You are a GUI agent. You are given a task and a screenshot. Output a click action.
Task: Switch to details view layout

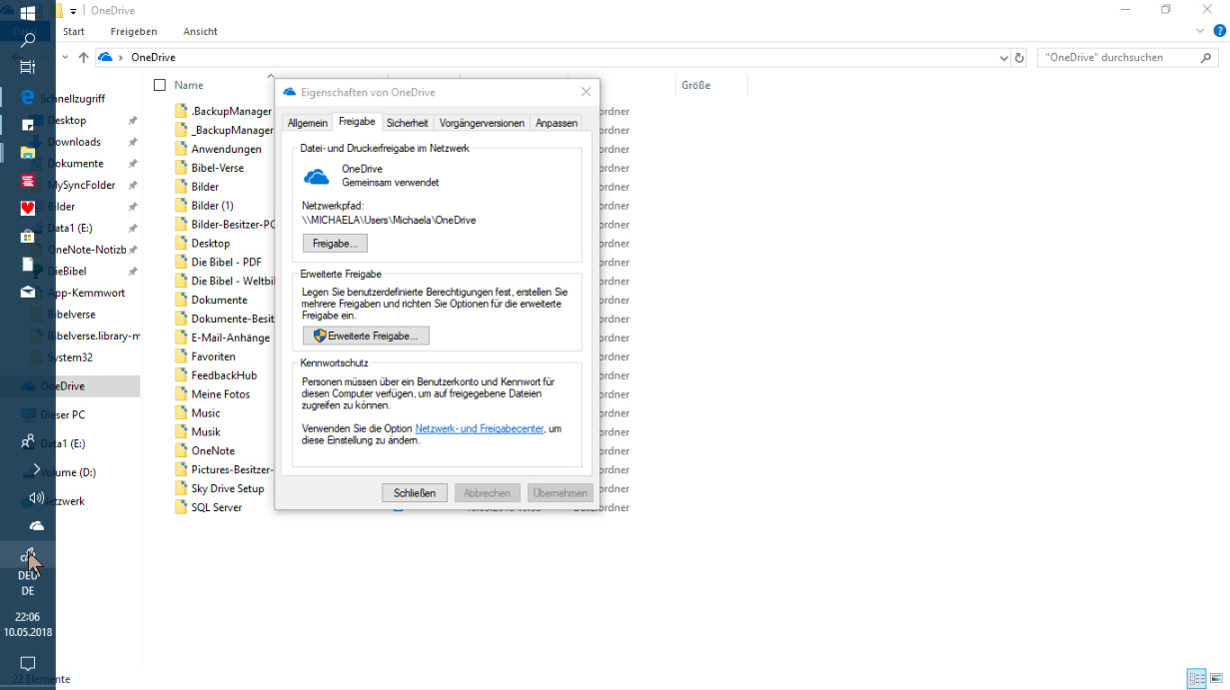point(1196,679)
